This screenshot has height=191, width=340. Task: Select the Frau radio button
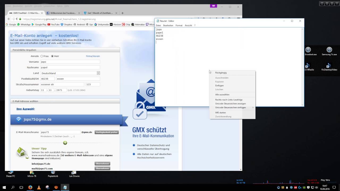click(x=42, y=56)
